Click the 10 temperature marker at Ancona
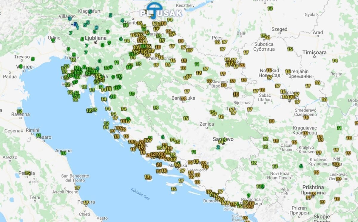 coord(63,153)
